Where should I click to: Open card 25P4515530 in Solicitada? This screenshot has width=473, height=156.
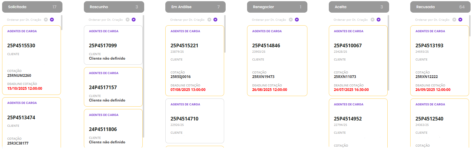coord(31,60)
